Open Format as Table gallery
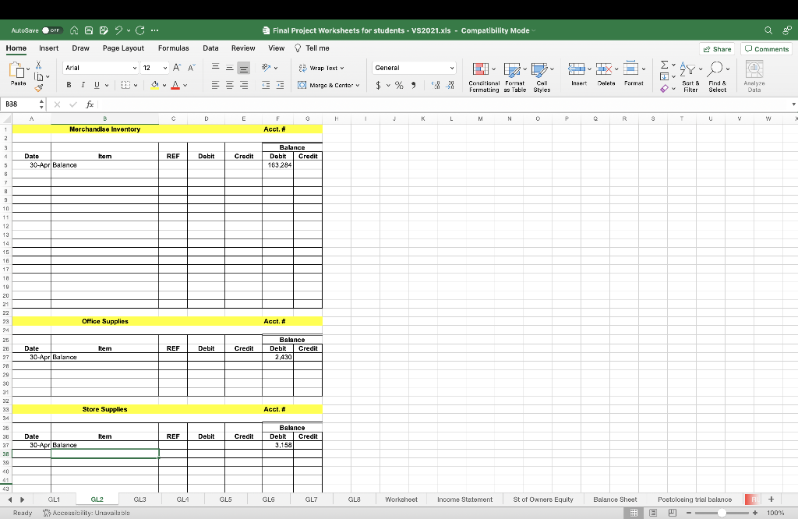The height and width of the screenshot is (519, 798). (x=514, y=77)
